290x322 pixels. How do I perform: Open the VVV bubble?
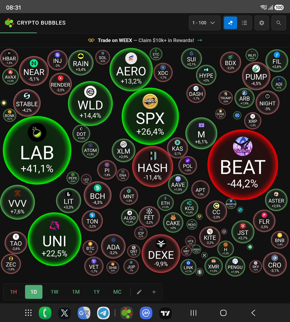point(17,202)
